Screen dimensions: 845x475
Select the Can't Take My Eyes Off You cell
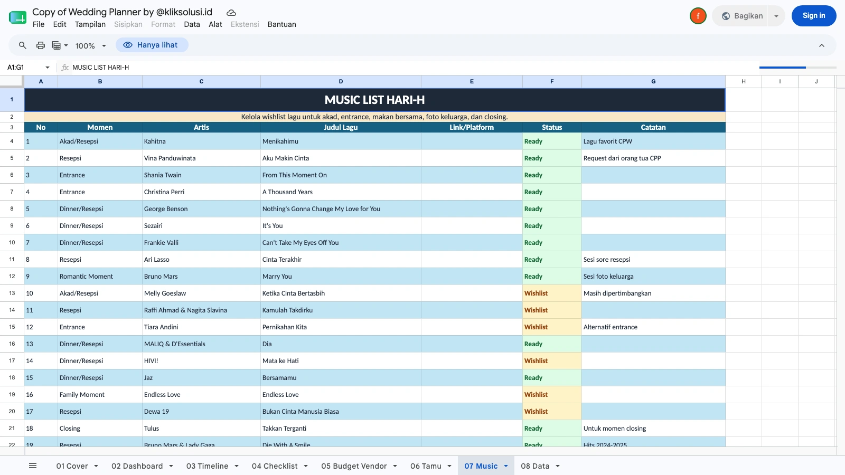pyautogui.click(x=341, y=243)
